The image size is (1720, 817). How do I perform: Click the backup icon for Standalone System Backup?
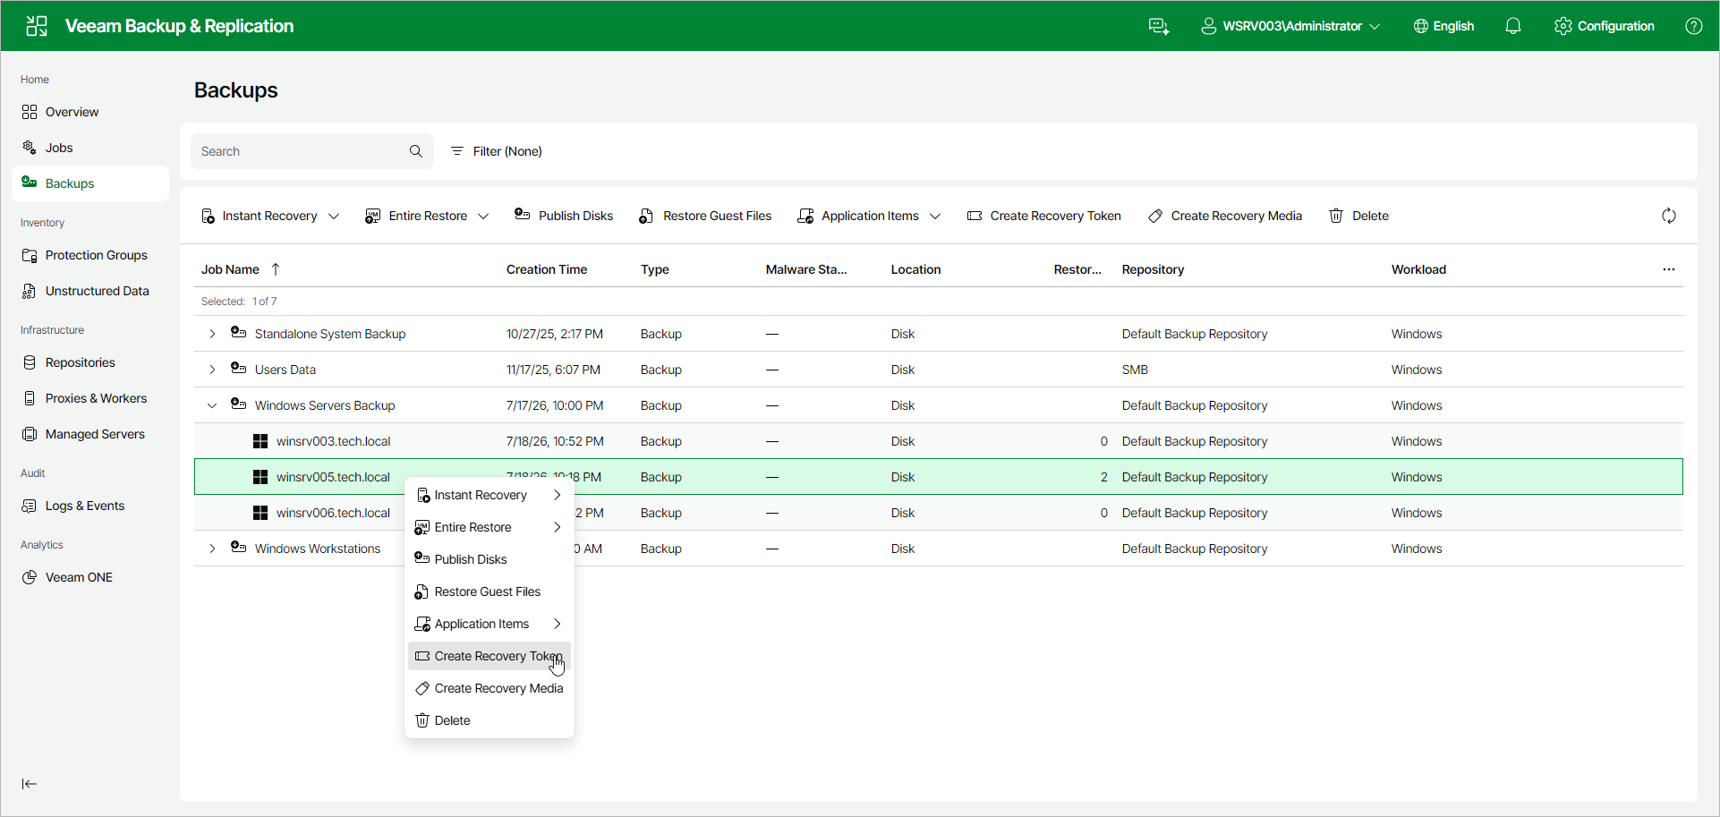coord(238,333)
